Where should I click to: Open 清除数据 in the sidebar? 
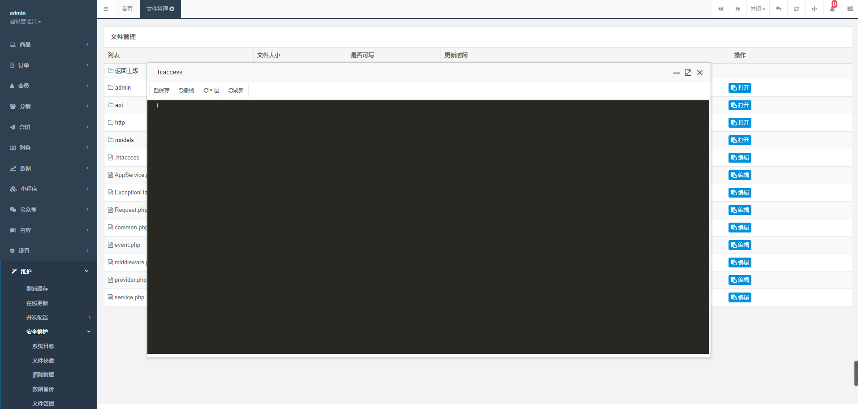point(43,375)
